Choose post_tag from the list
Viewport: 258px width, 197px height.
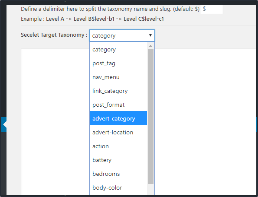tap(118, 63)
